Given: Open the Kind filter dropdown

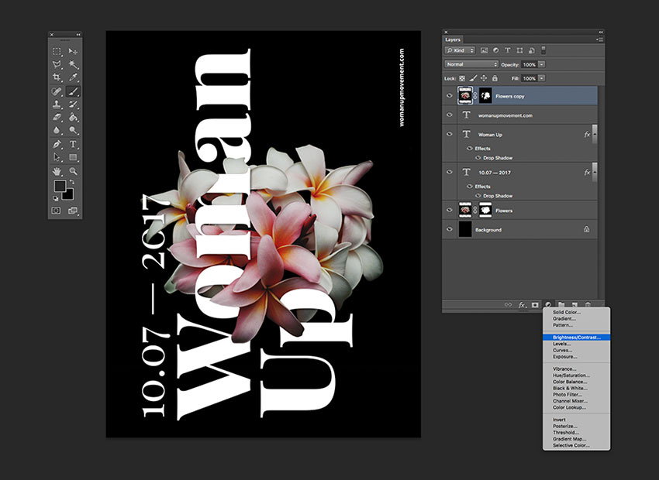Looking at the screenshot, I should pyautogui.click(x=460, y=50).
